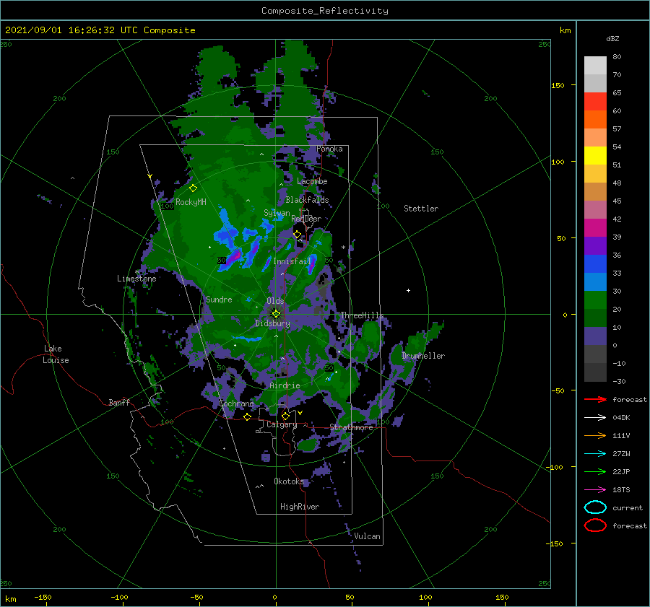
Task: Click the purple storm cell east of Innisfail
Action: [311, 266]
